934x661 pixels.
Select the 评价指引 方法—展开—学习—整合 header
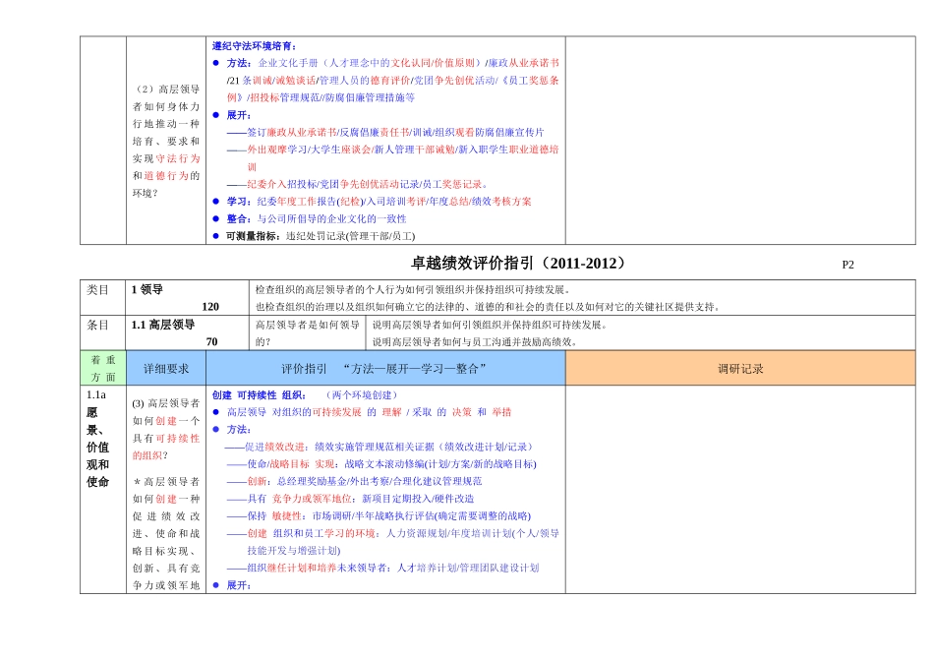point(385,368)
